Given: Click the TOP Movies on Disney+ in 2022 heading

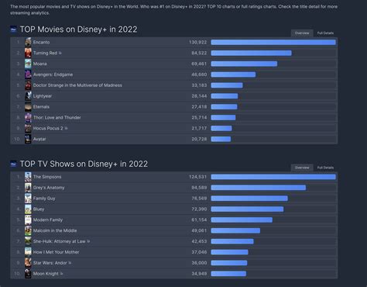Looking at the screenshot, I should [78, 29].
